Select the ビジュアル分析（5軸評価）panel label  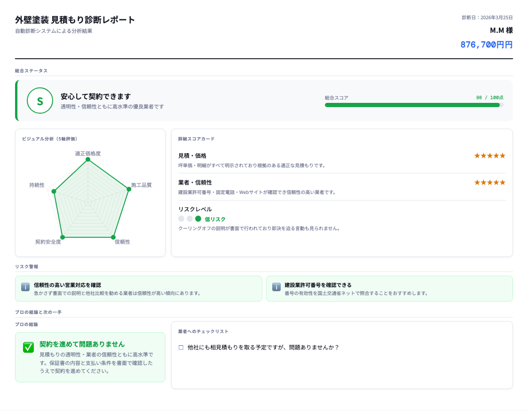(50, 139)
